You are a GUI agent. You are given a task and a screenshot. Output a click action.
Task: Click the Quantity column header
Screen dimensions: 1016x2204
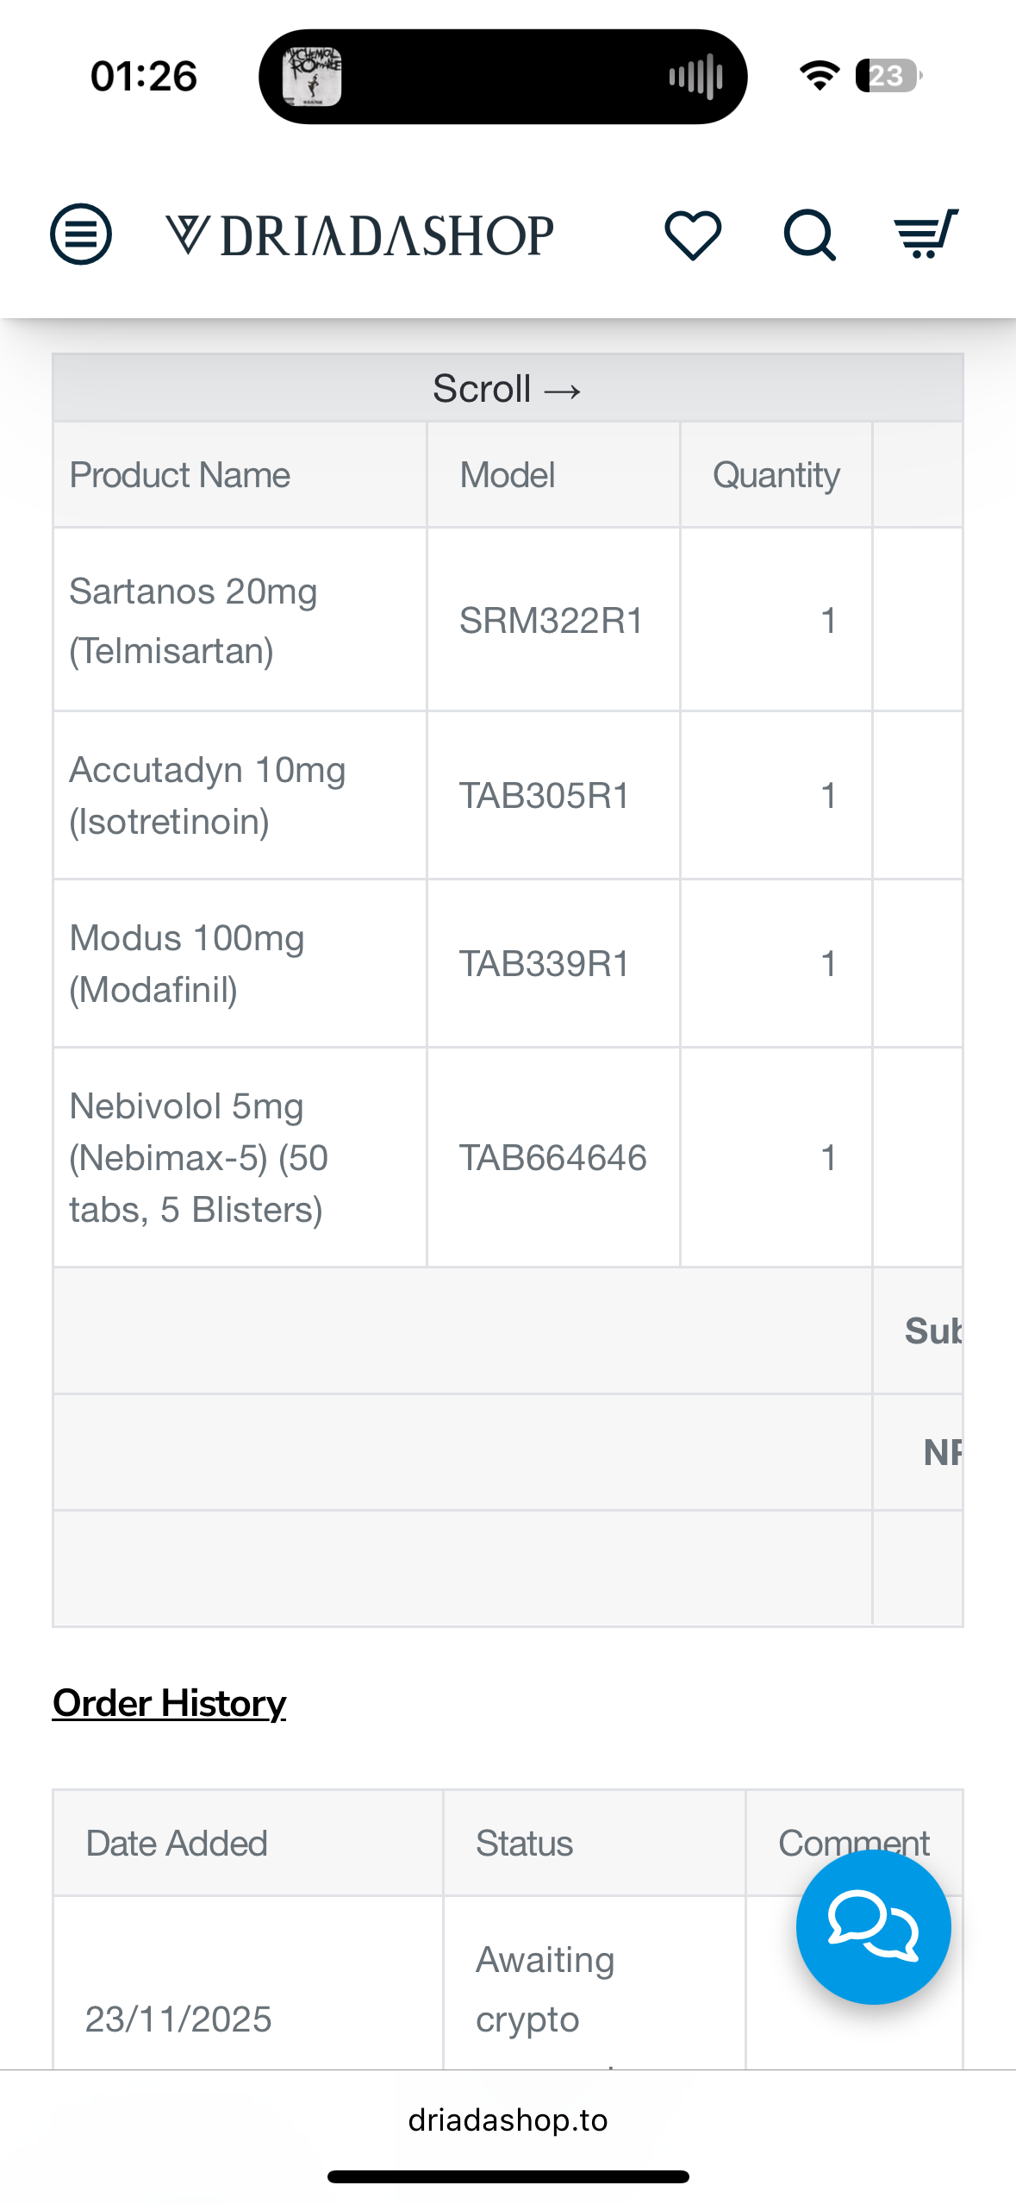click(x=776, y=475)
